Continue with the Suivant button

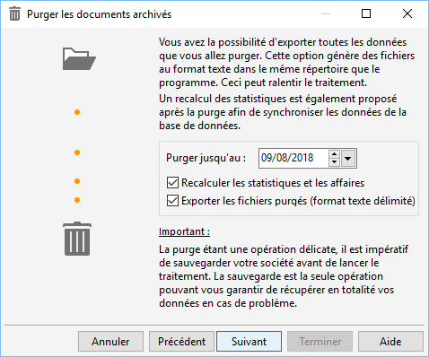249,341
